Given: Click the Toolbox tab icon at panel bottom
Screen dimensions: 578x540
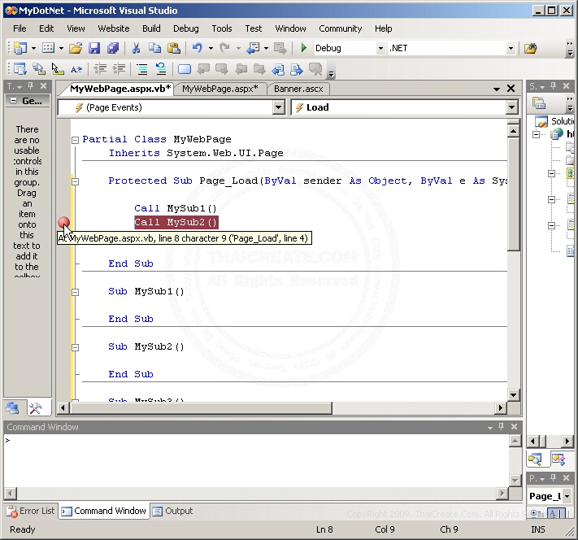Looking at the screenshot, I should coord(36,408).
